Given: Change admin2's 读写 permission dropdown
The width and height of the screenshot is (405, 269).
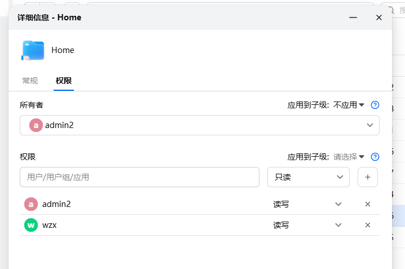Looking at the screenshot, I should pyautogui.click(x=308, y=204).
